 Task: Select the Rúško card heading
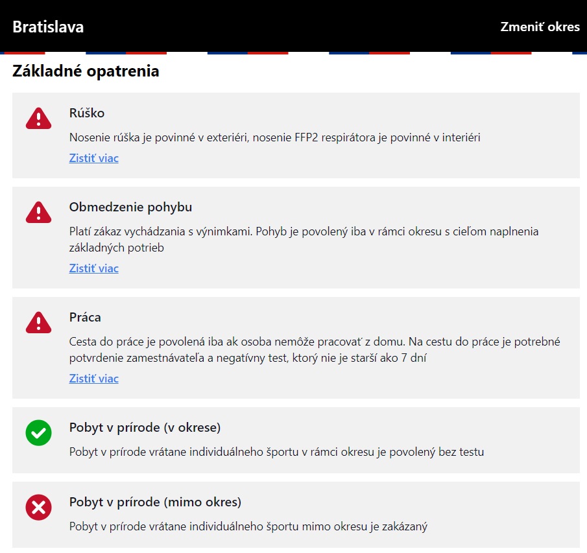[x=87, y=113]
